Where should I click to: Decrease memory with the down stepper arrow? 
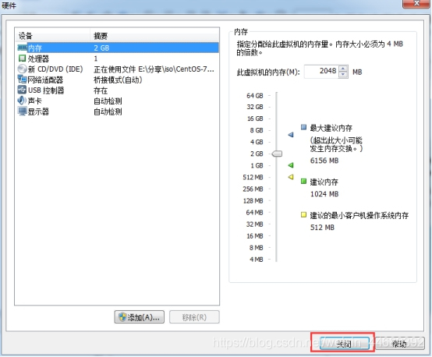point(343,75)
